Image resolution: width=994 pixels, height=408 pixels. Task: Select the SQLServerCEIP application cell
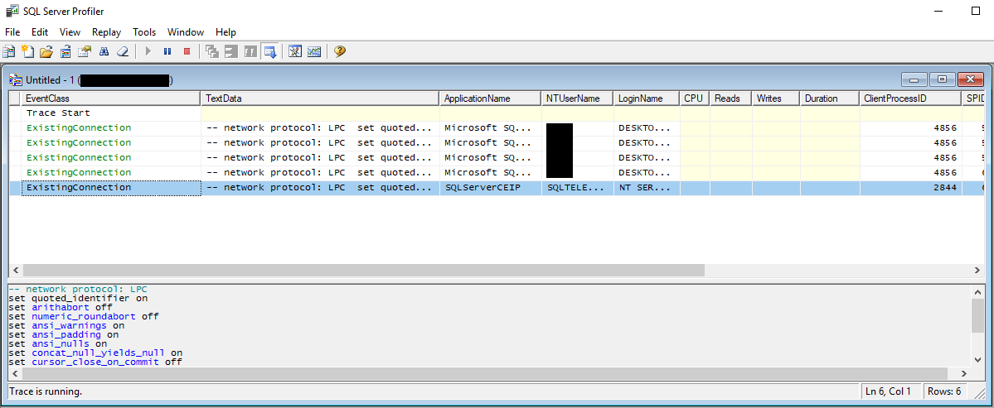[x=491, y=188]
